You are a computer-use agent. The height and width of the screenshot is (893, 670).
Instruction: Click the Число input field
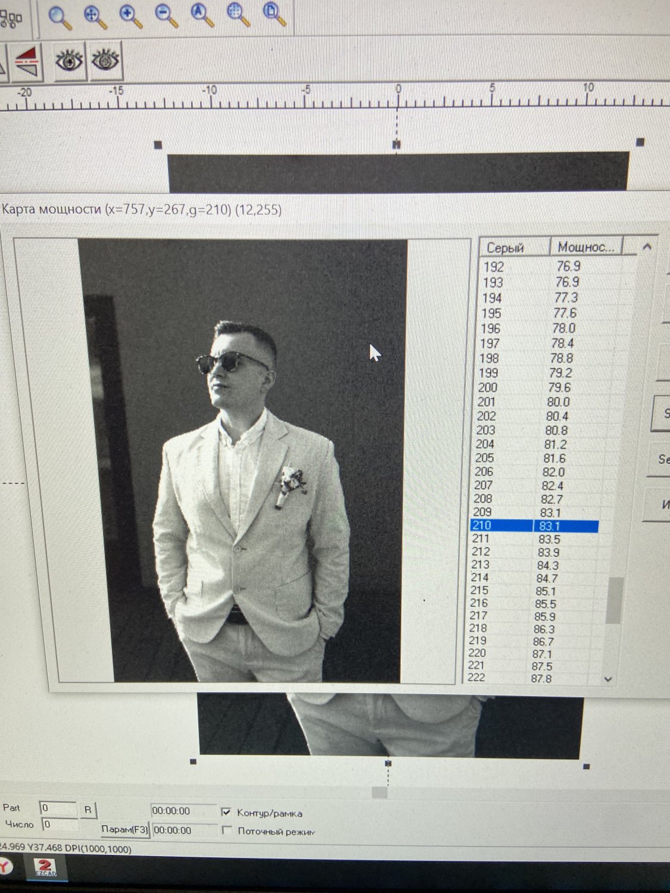(x=60, y=825)
